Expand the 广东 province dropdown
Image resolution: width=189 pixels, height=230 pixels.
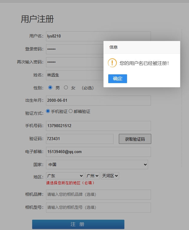click(x=65, y=176)
